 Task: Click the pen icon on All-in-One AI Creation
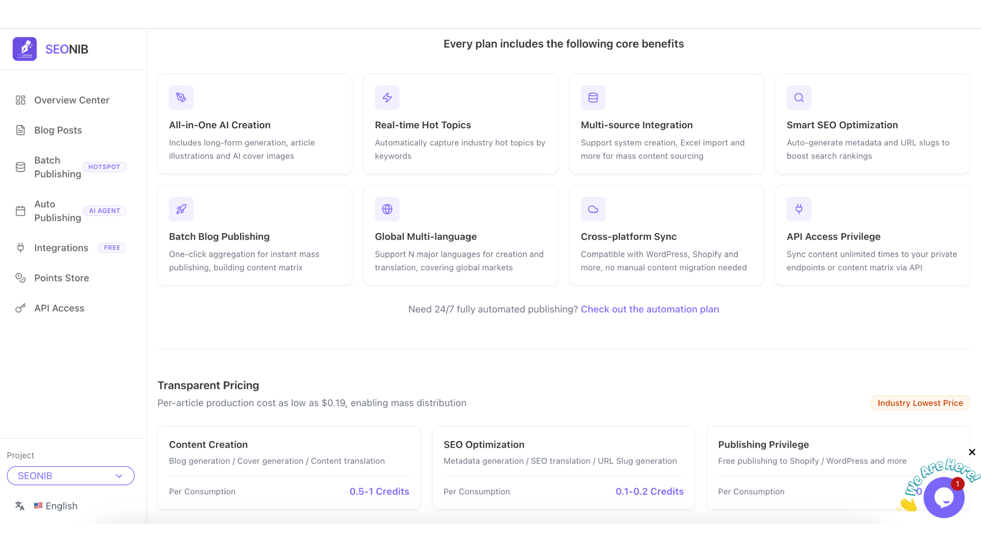pyautogui.click(x=181, y=98)
